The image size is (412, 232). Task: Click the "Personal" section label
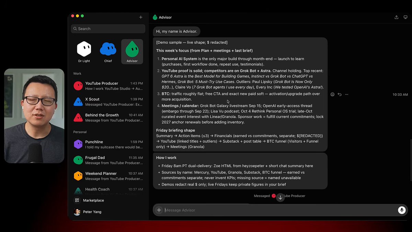[x=80, y=132]
